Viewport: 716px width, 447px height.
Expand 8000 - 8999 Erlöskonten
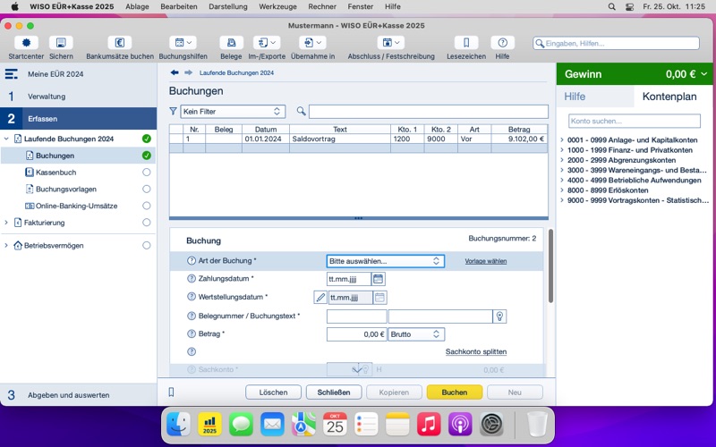click(x=562, y=190)
